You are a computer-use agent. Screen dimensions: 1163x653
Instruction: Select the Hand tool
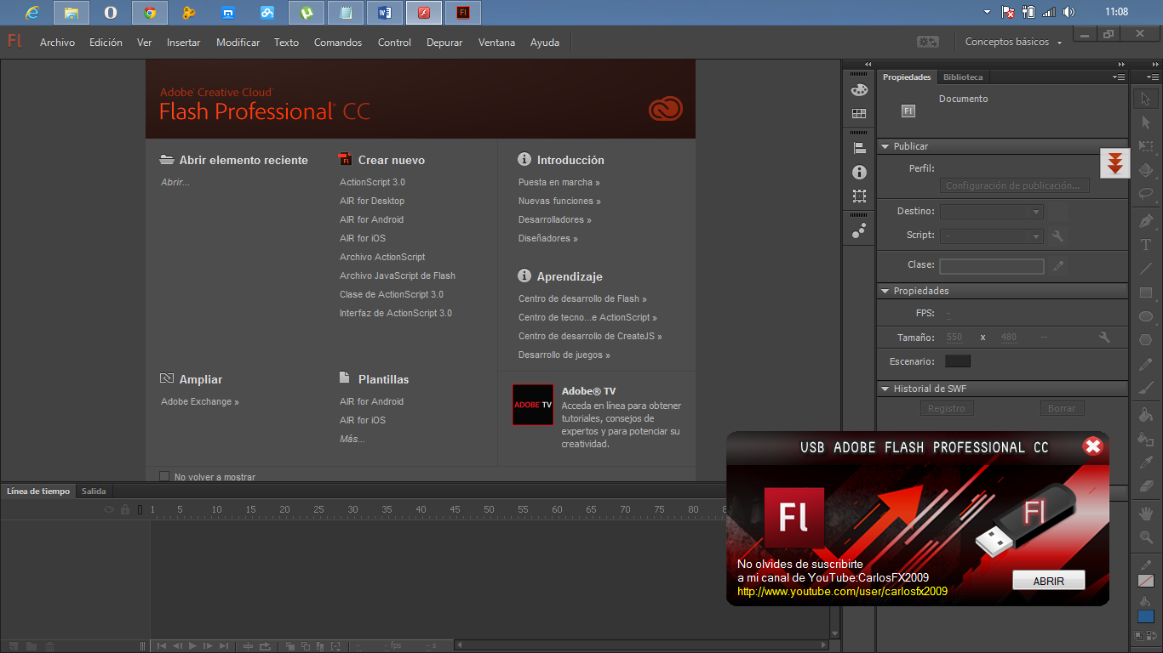[1146, 513]
